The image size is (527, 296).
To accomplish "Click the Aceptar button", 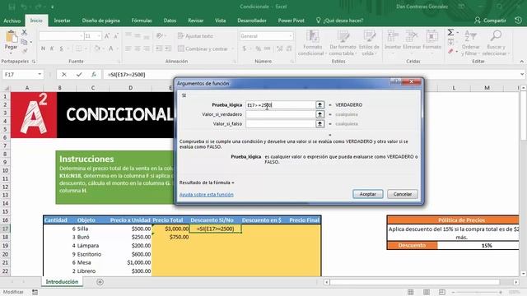I will (x=368, y=194).
